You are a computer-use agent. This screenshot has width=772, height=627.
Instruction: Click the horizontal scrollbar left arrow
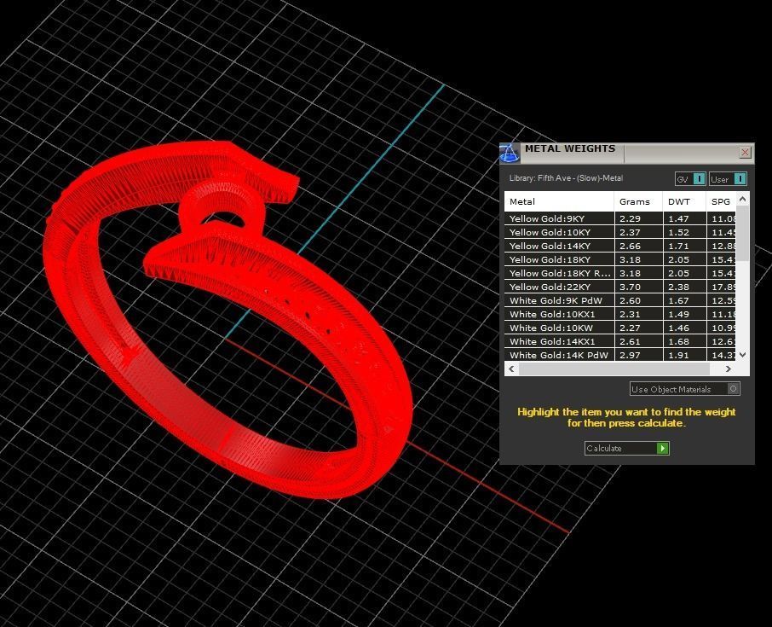click(511, 369)
